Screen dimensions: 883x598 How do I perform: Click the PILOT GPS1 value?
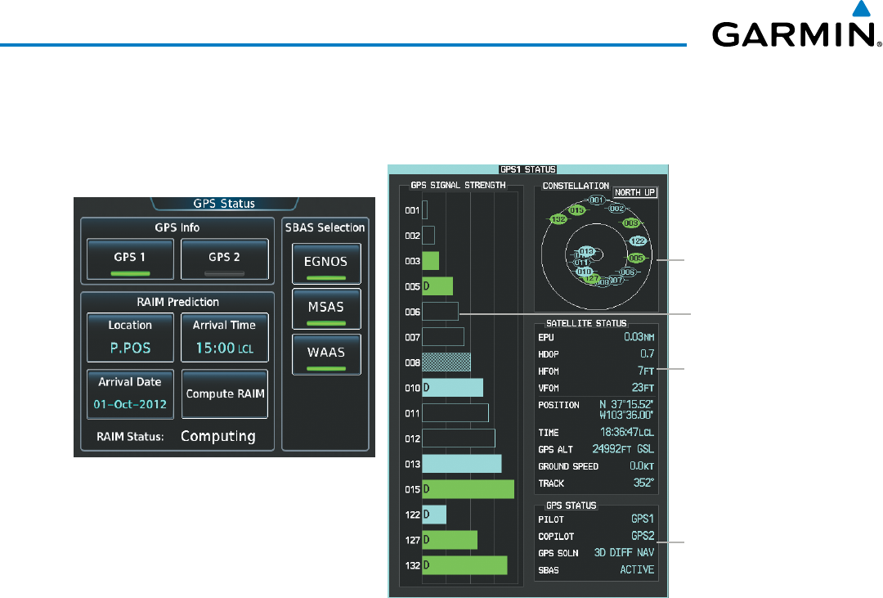coord(643,519)
